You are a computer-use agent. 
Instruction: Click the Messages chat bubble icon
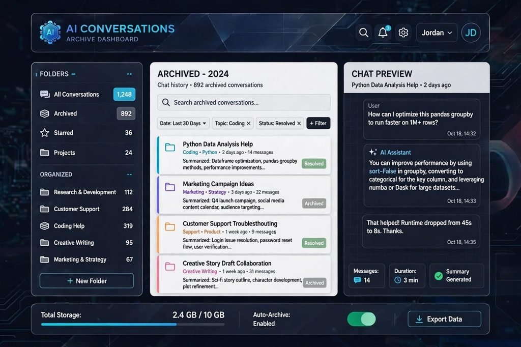click(x=358, y=280)
